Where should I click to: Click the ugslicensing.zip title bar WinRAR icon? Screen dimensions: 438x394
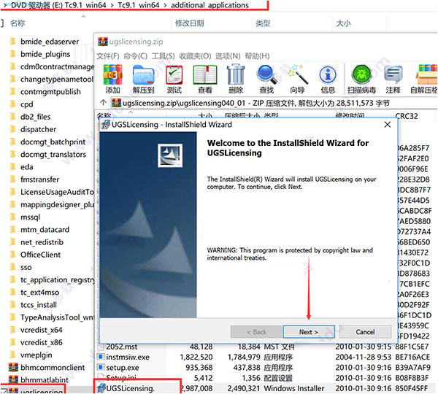click(x=102, y=42)
